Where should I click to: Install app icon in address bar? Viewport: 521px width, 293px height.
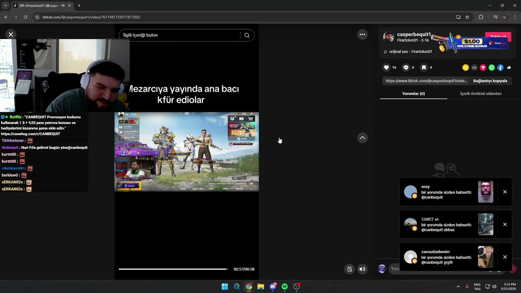pyautogui.click(x=458, y=17)
